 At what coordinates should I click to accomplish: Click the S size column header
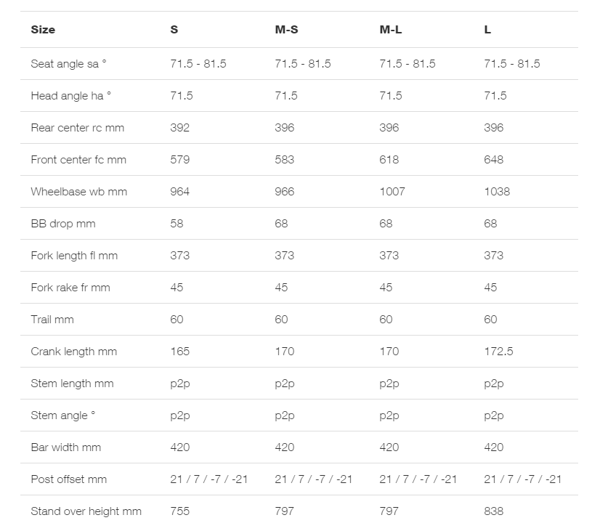[174, 30]
